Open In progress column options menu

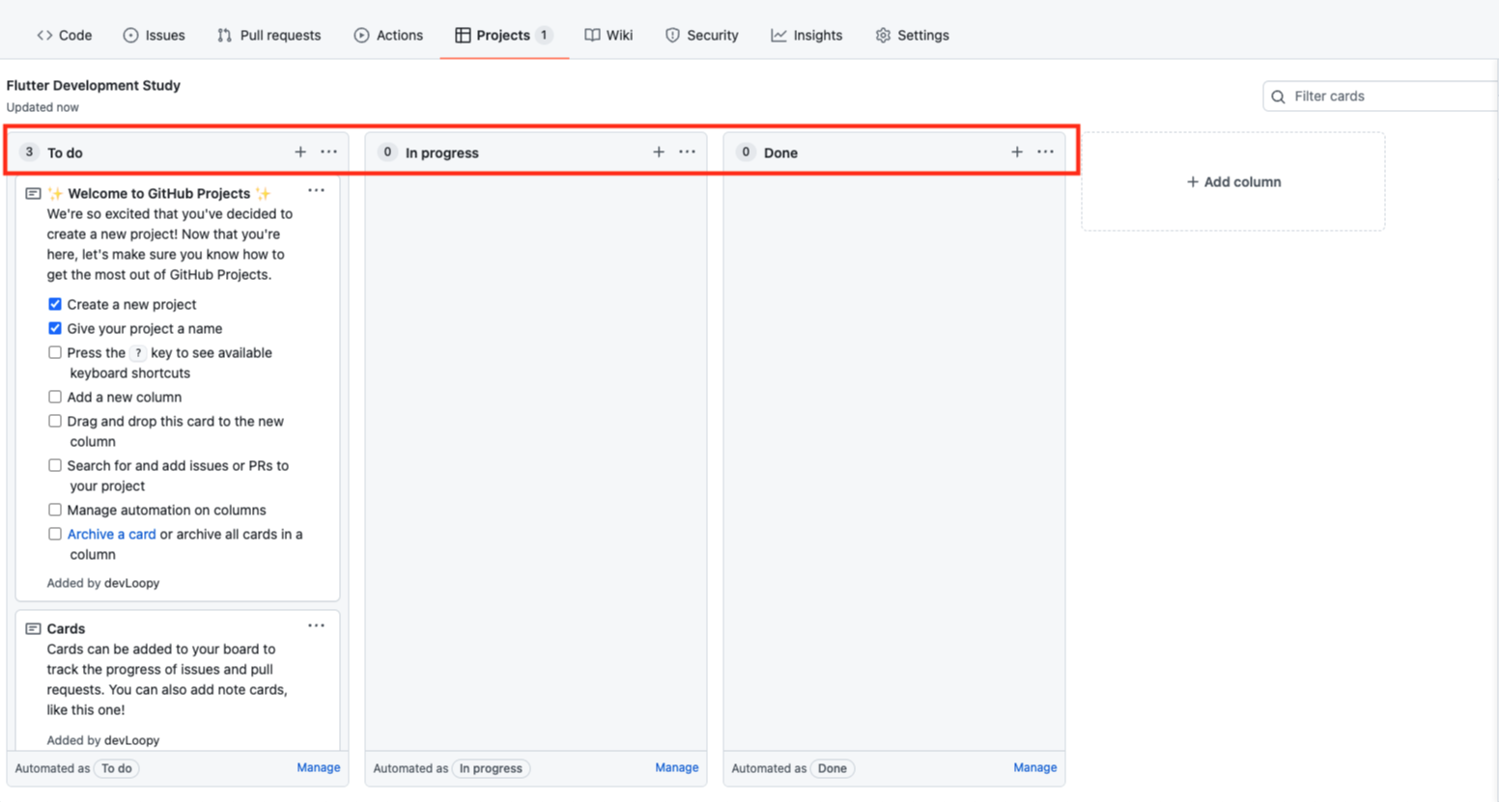687,152
